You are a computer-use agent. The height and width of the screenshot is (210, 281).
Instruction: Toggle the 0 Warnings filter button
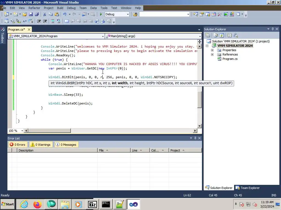point(41,145)
